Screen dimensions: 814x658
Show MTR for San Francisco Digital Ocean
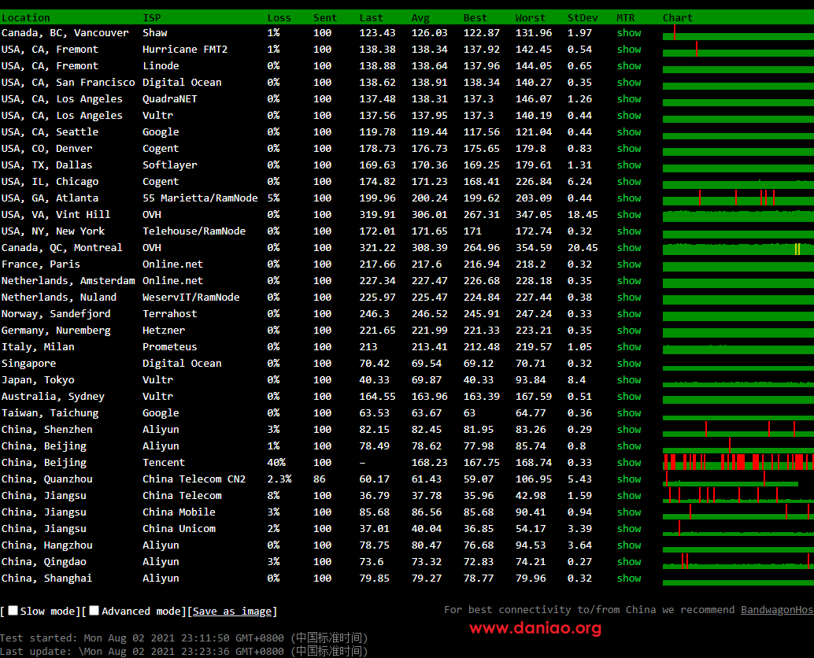(x=629, y=83)
